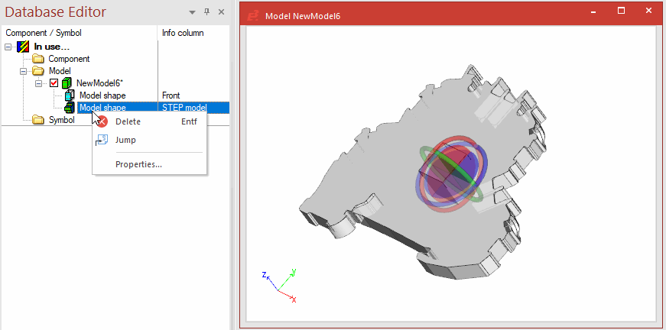Click the Database Editor panel title

pos(56,12)
